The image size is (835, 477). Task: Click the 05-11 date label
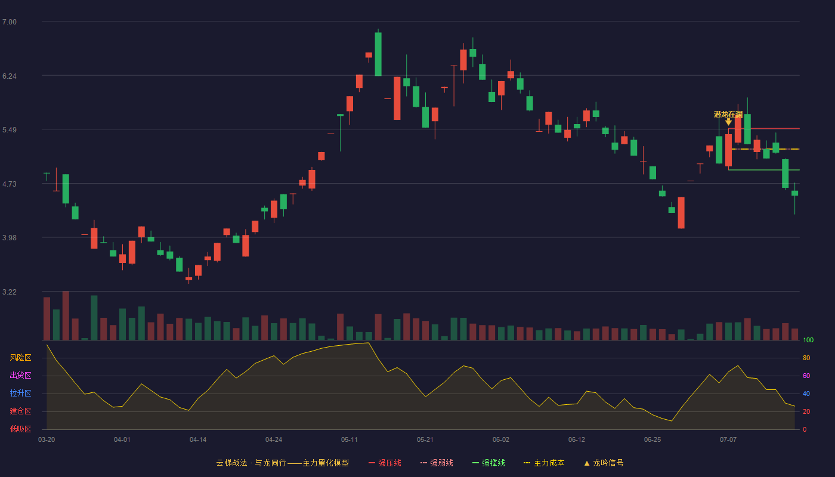(x=350, y=439)
